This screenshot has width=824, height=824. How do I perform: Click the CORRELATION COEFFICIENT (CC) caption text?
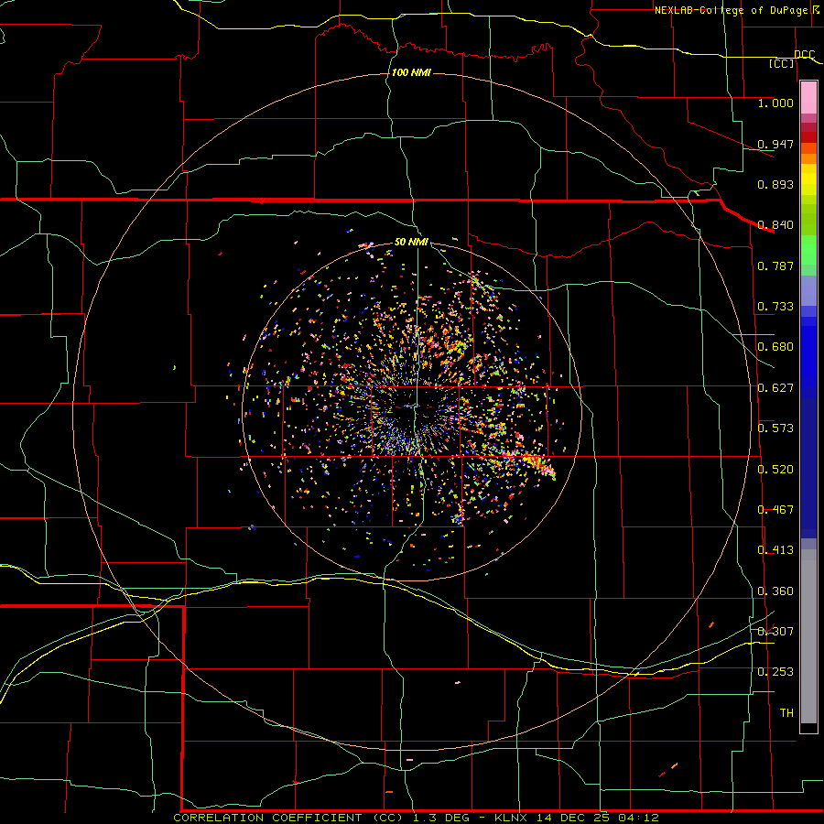(x=288, y=818)
